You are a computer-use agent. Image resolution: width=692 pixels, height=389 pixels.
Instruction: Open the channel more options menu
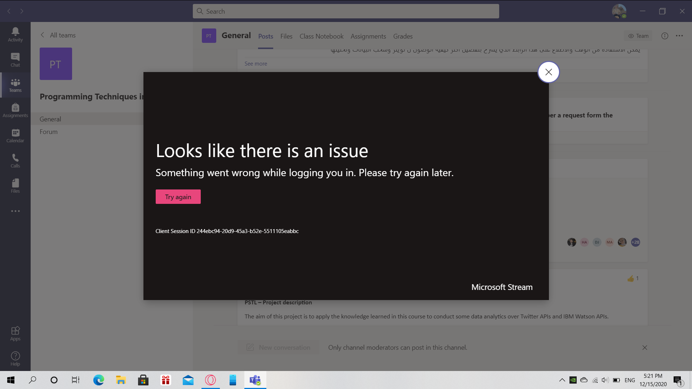coord(680,36)
